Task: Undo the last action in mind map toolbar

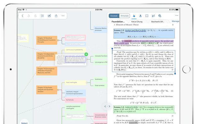Action: pyautogui.click(x=29, y=16)
